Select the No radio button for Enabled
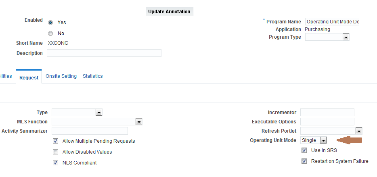377x177 pixels. click(50, 33)
